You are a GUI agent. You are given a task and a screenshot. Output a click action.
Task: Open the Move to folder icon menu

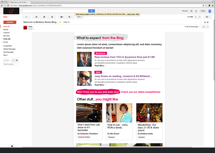[x=62, y=17]
